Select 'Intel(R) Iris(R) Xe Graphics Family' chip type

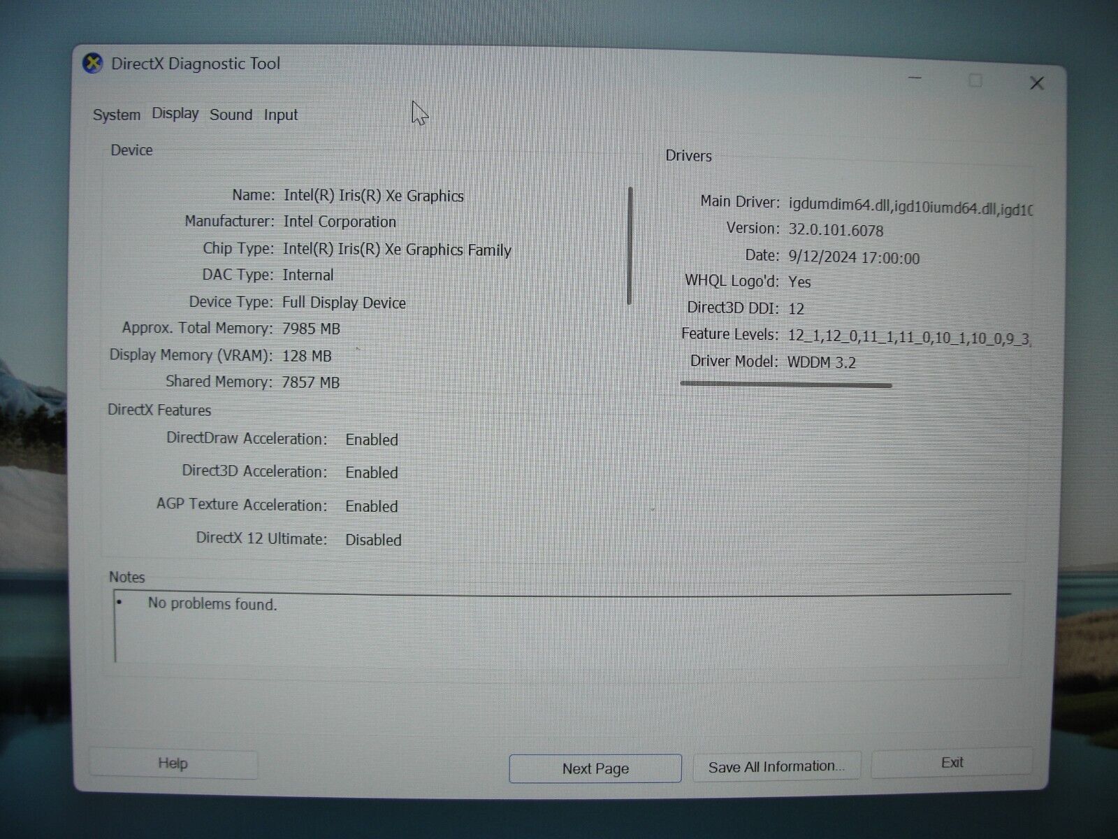tap(397, 250)
